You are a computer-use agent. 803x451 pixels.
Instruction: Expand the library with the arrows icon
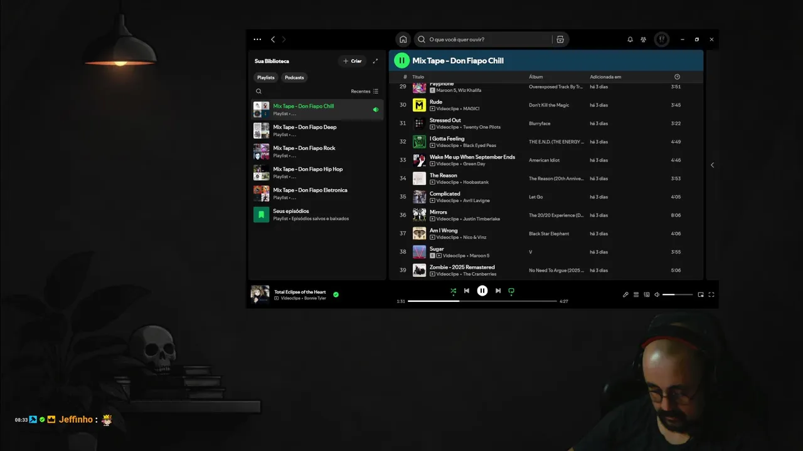(375, 61)
